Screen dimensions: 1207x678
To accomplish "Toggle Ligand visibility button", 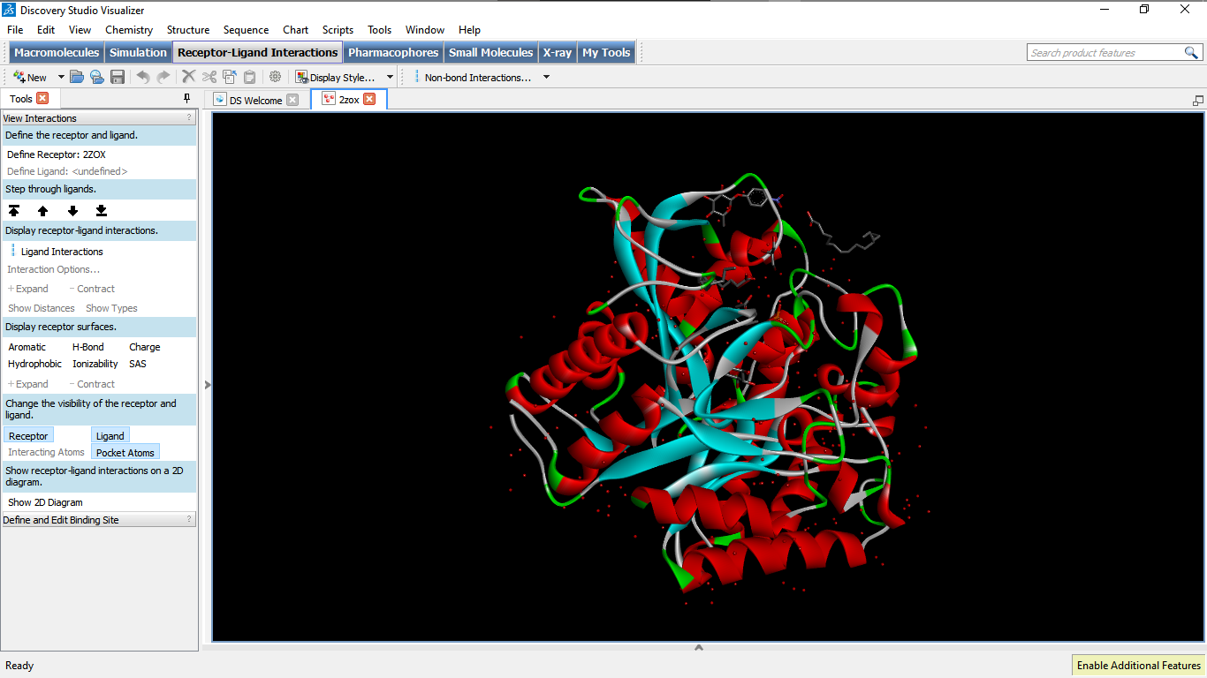I will (110, 435).
